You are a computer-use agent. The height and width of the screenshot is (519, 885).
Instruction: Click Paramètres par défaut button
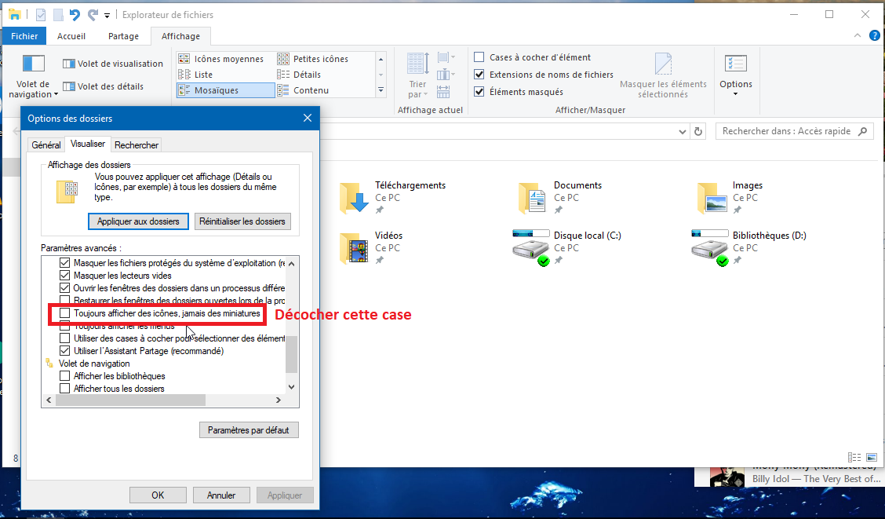[249, 430]
